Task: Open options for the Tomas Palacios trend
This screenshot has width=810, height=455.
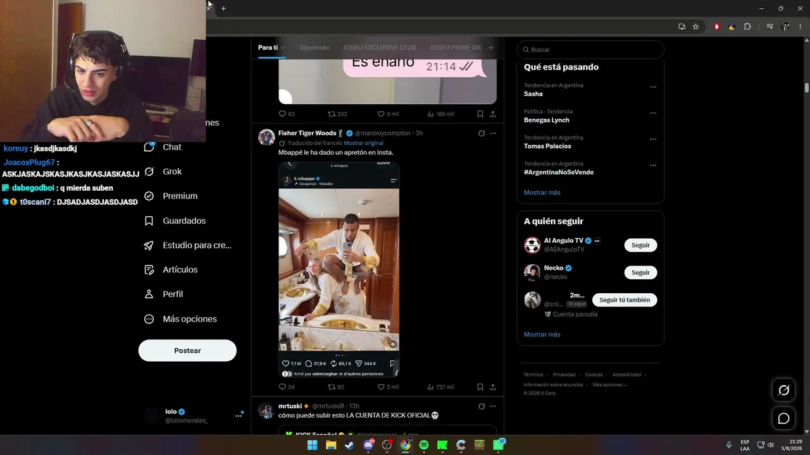Action: [653, 139]
